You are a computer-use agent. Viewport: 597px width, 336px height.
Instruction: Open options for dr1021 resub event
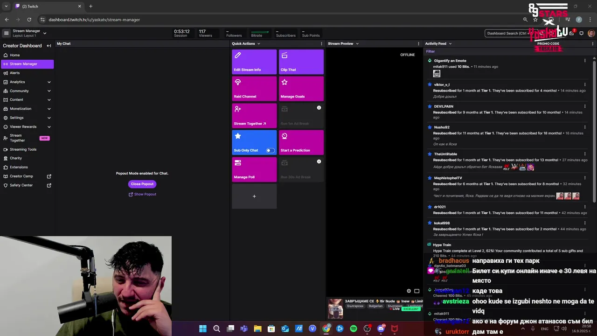coord(585,207)
